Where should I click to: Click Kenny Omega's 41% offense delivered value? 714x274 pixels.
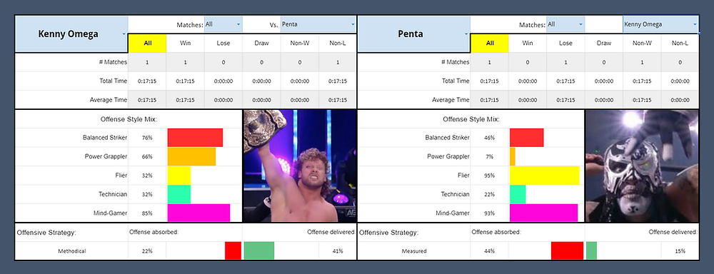point(338,250)
